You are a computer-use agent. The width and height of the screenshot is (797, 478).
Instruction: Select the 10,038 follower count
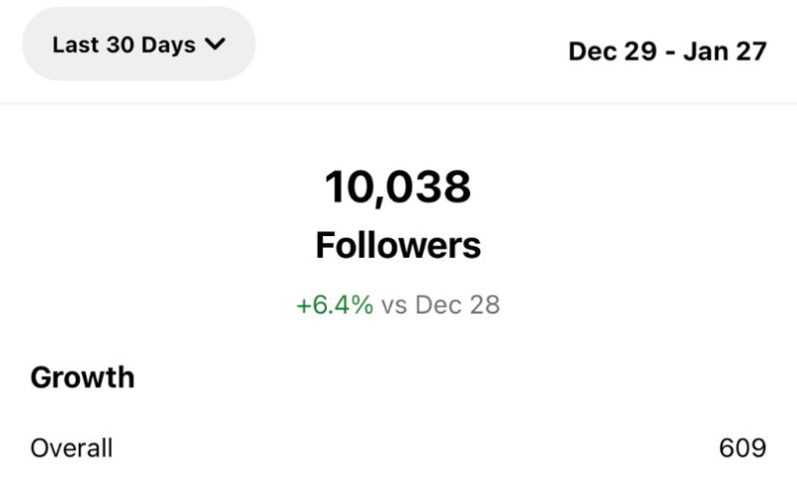coord(398,186)
